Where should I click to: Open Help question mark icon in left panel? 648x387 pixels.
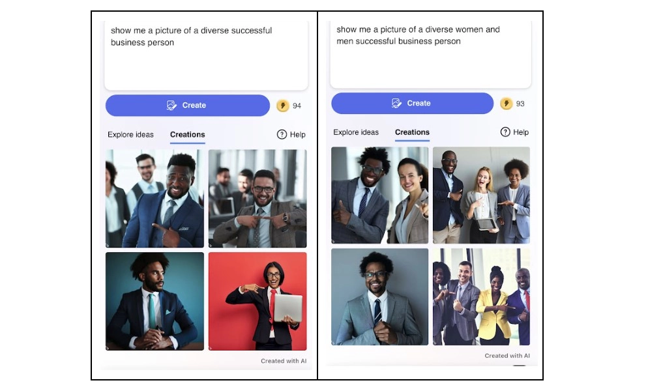[x=282, y=135]
